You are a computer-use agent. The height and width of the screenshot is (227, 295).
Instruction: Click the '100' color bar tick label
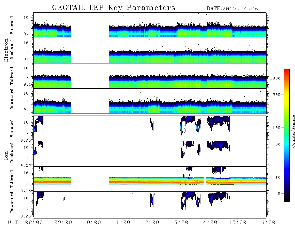(x=276, y=128)
